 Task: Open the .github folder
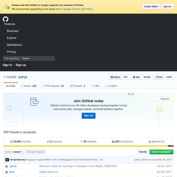(x=13, y=166)
